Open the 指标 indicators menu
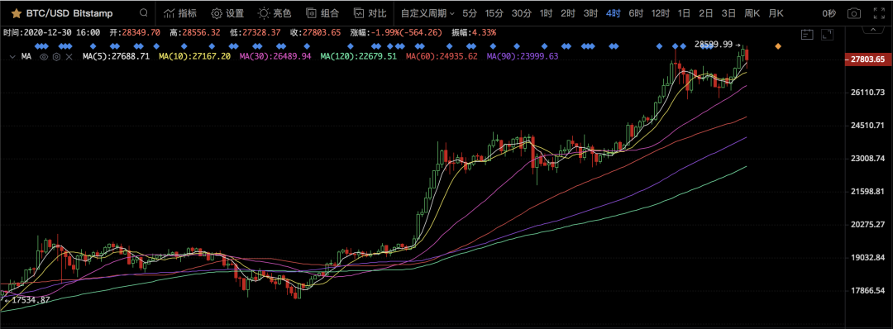 click(x=180, y=13)
